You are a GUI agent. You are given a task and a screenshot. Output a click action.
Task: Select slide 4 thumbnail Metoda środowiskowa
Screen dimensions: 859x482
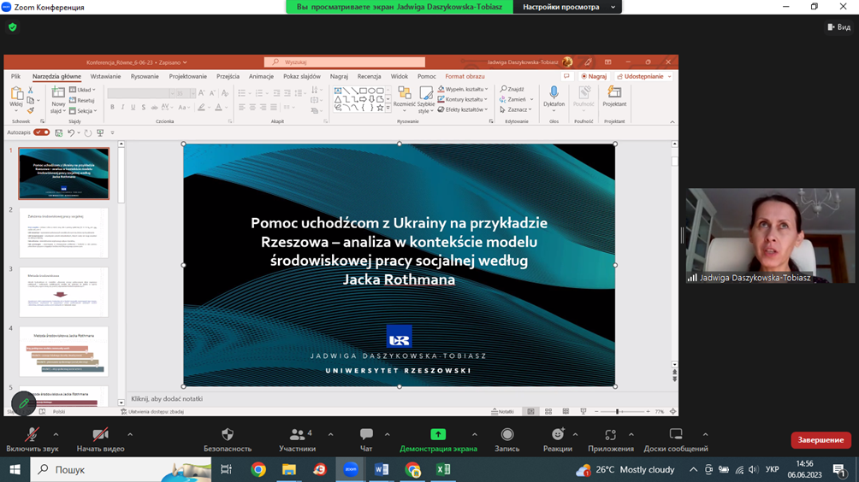click(x=63, y=351)
